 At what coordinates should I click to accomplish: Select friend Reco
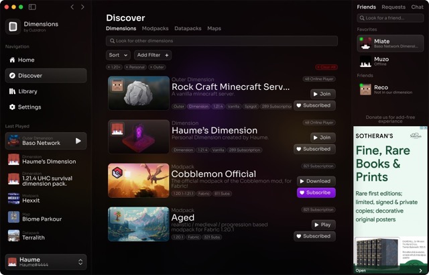(x=390, y=89)
